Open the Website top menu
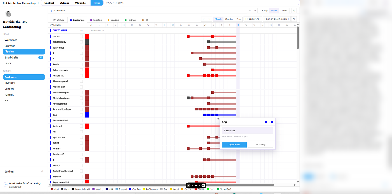This screenshot has height=194, width=392. pos(80,3)
